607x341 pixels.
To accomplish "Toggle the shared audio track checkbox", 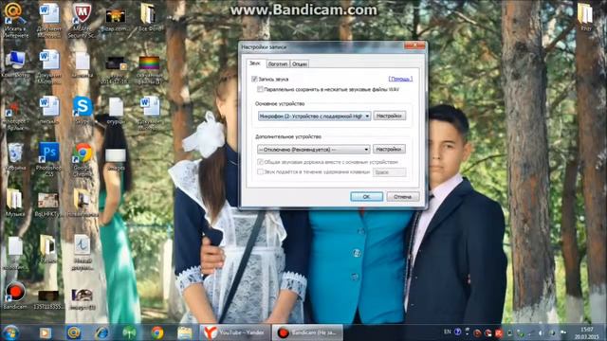I will point(260,162).
